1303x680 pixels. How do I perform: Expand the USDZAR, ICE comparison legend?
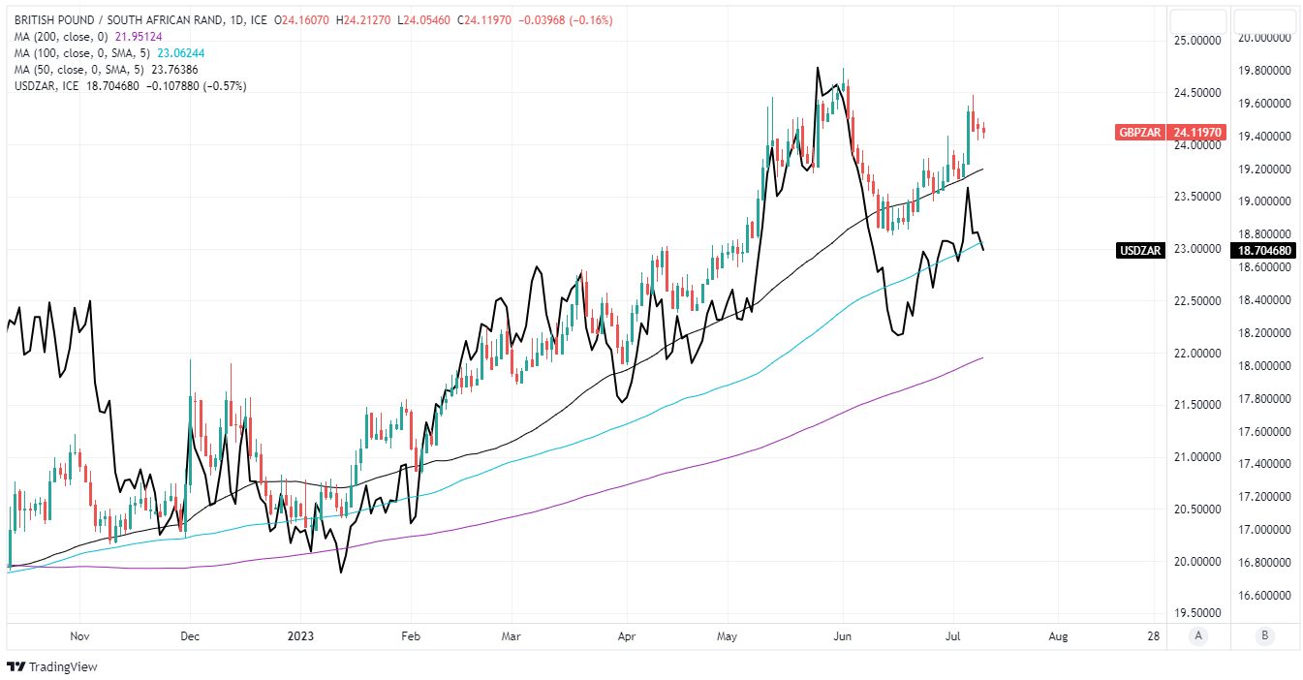[x=52, y=86]
